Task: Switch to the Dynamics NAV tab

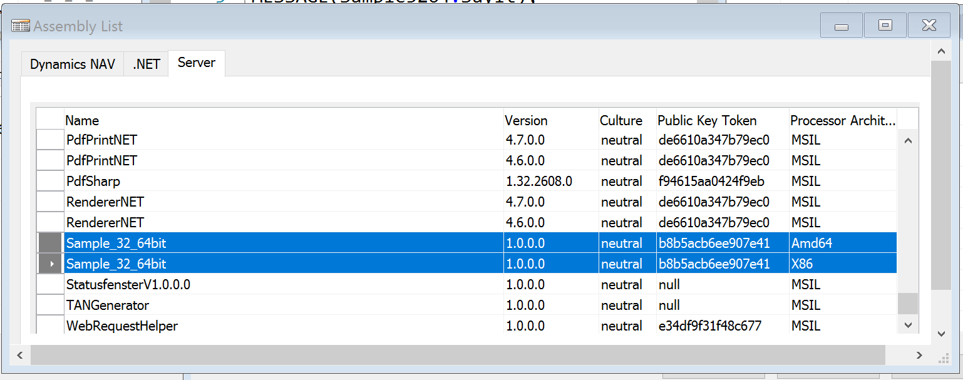Action: click(x=73, y=64)
